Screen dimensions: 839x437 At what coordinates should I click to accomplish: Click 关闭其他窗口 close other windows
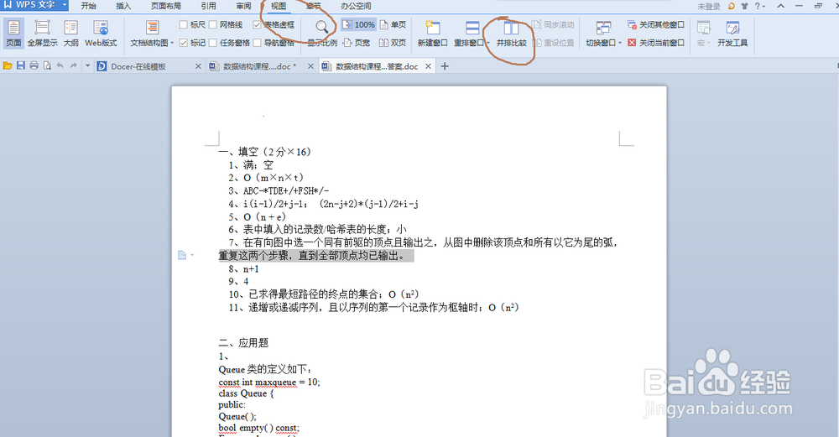pos(656,24)
